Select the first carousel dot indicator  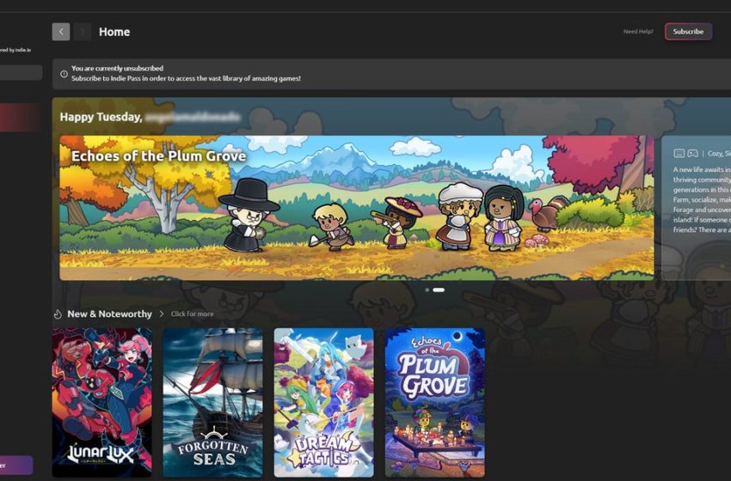click(x=427, y=289)
